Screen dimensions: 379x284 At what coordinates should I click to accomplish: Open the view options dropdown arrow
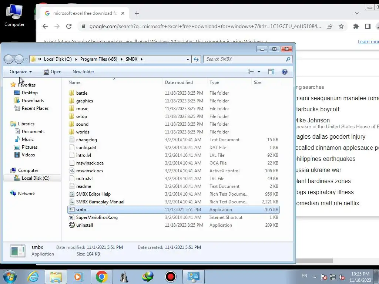[x=259, y=72]
